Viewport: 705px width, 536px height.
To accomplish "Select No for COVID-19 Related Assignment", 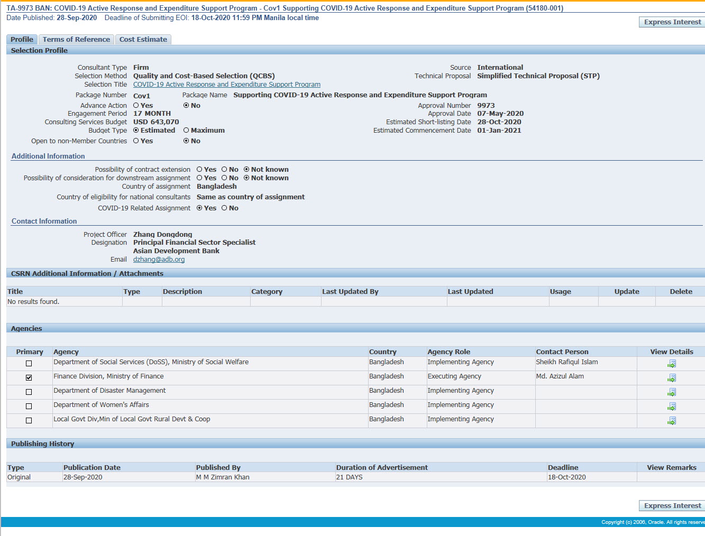I will coord(224,208).
